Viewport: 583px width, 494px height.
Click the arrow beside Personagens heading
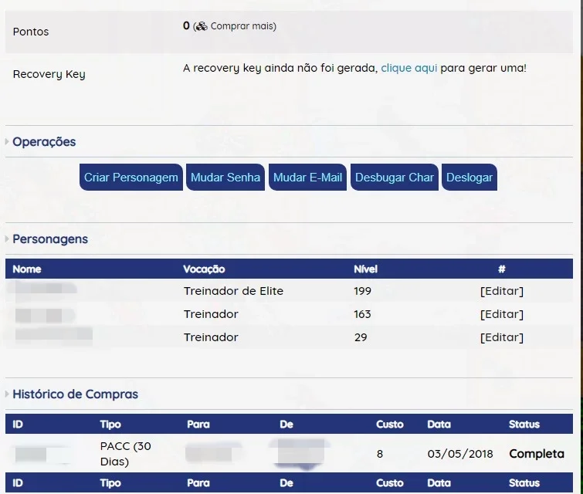tap(7, 239)
